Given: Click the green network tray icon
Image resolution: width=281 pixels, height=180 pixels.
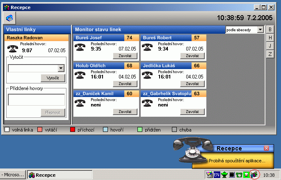Looking at the screenshot, I should tap(224, 174).
